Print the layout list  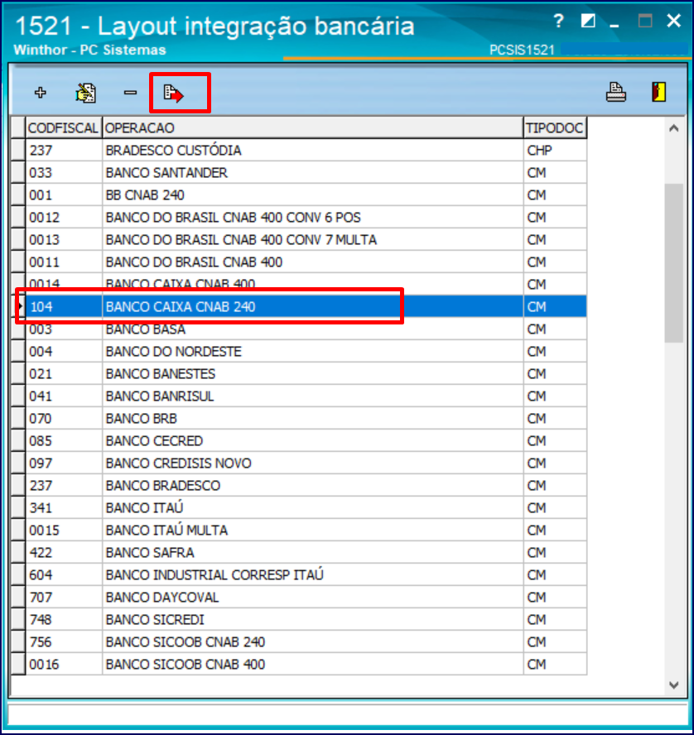pos(615,92)
